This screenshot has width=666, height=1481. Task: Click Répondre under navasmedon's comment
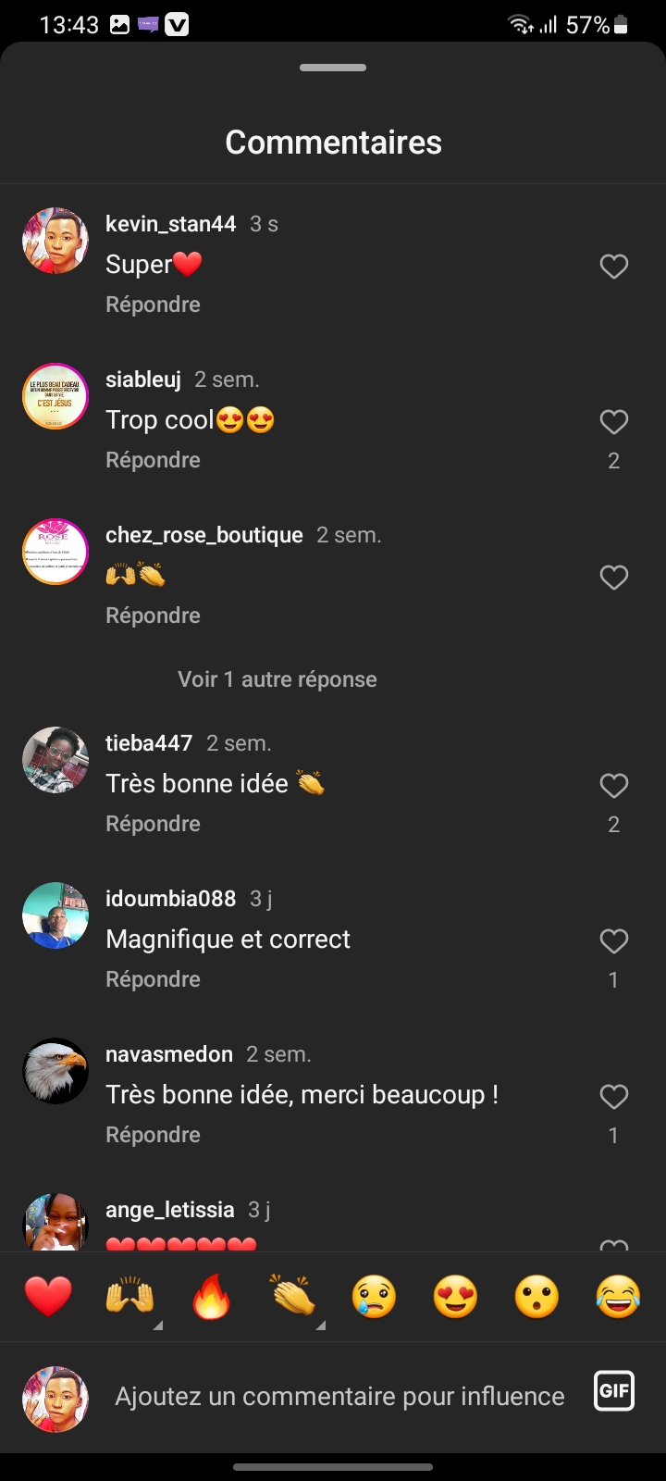coord(154,1135)
